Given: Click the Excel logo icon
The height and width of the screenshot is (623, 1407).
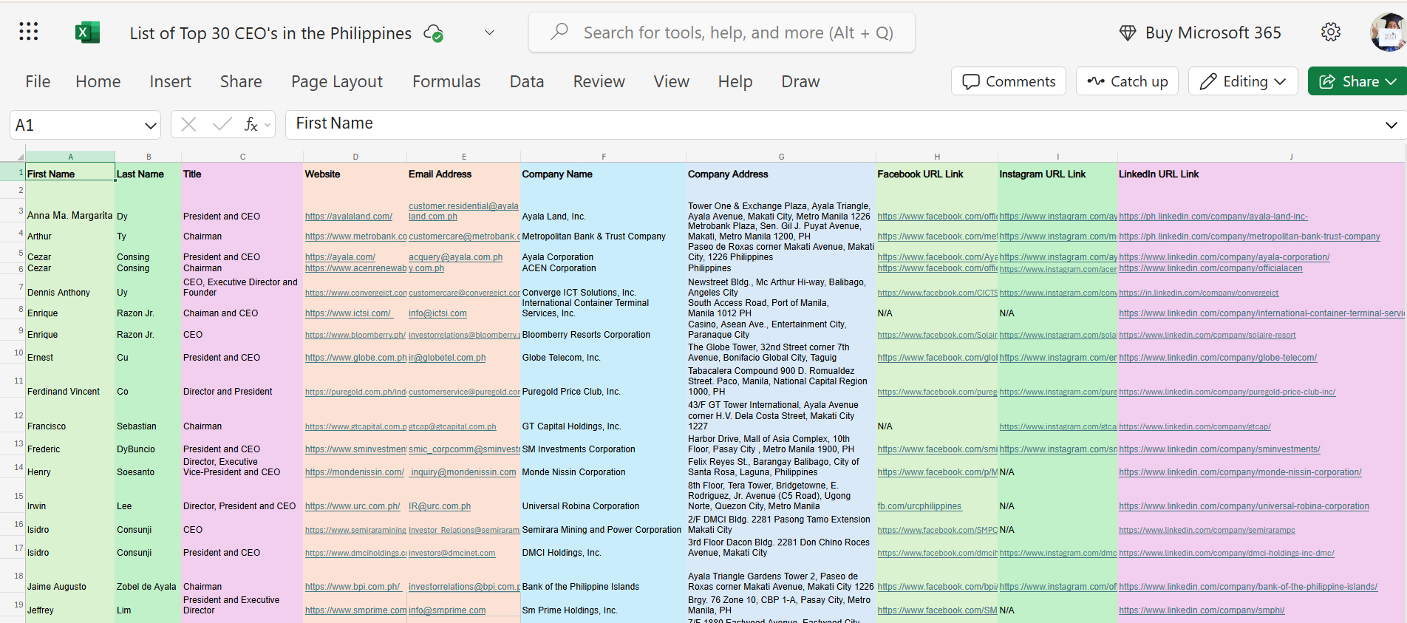Looking at the screenshot, I should coord(87,33).
